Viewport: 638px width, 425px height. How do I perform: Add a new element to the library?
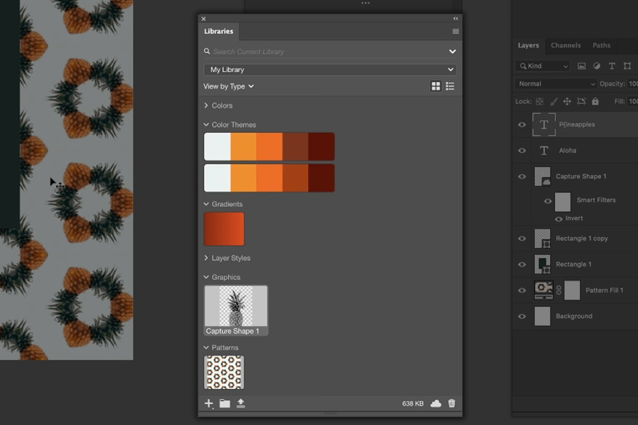point(208,403)
